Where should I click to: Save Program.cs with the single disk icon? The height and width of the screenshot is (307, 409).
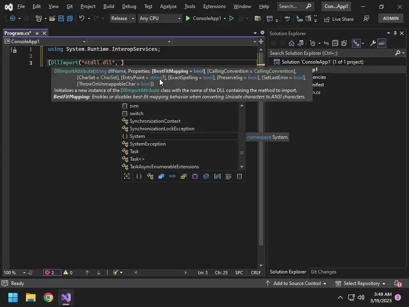[x=61, y=18]
